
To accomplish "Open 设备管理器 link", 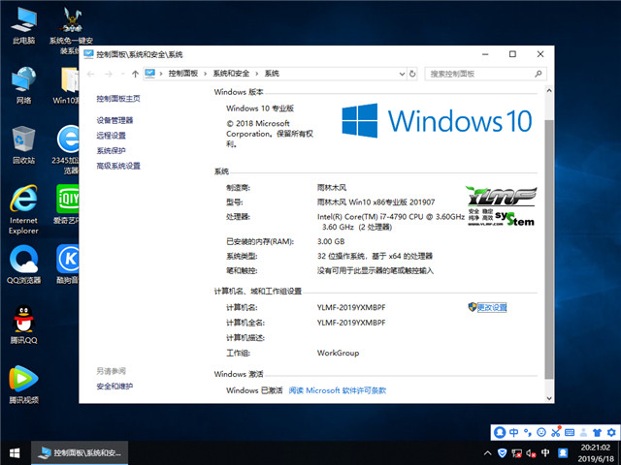I will coord(114,120).
